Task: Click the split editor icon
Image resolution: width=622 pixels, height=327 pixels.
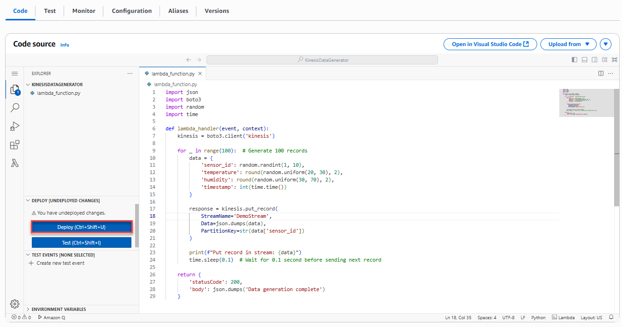Action: pyautogui.click(x=601, y=73)
